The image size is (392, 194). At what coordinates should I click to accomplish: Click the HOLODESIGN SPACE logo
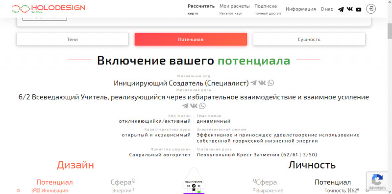pos(49,8)
